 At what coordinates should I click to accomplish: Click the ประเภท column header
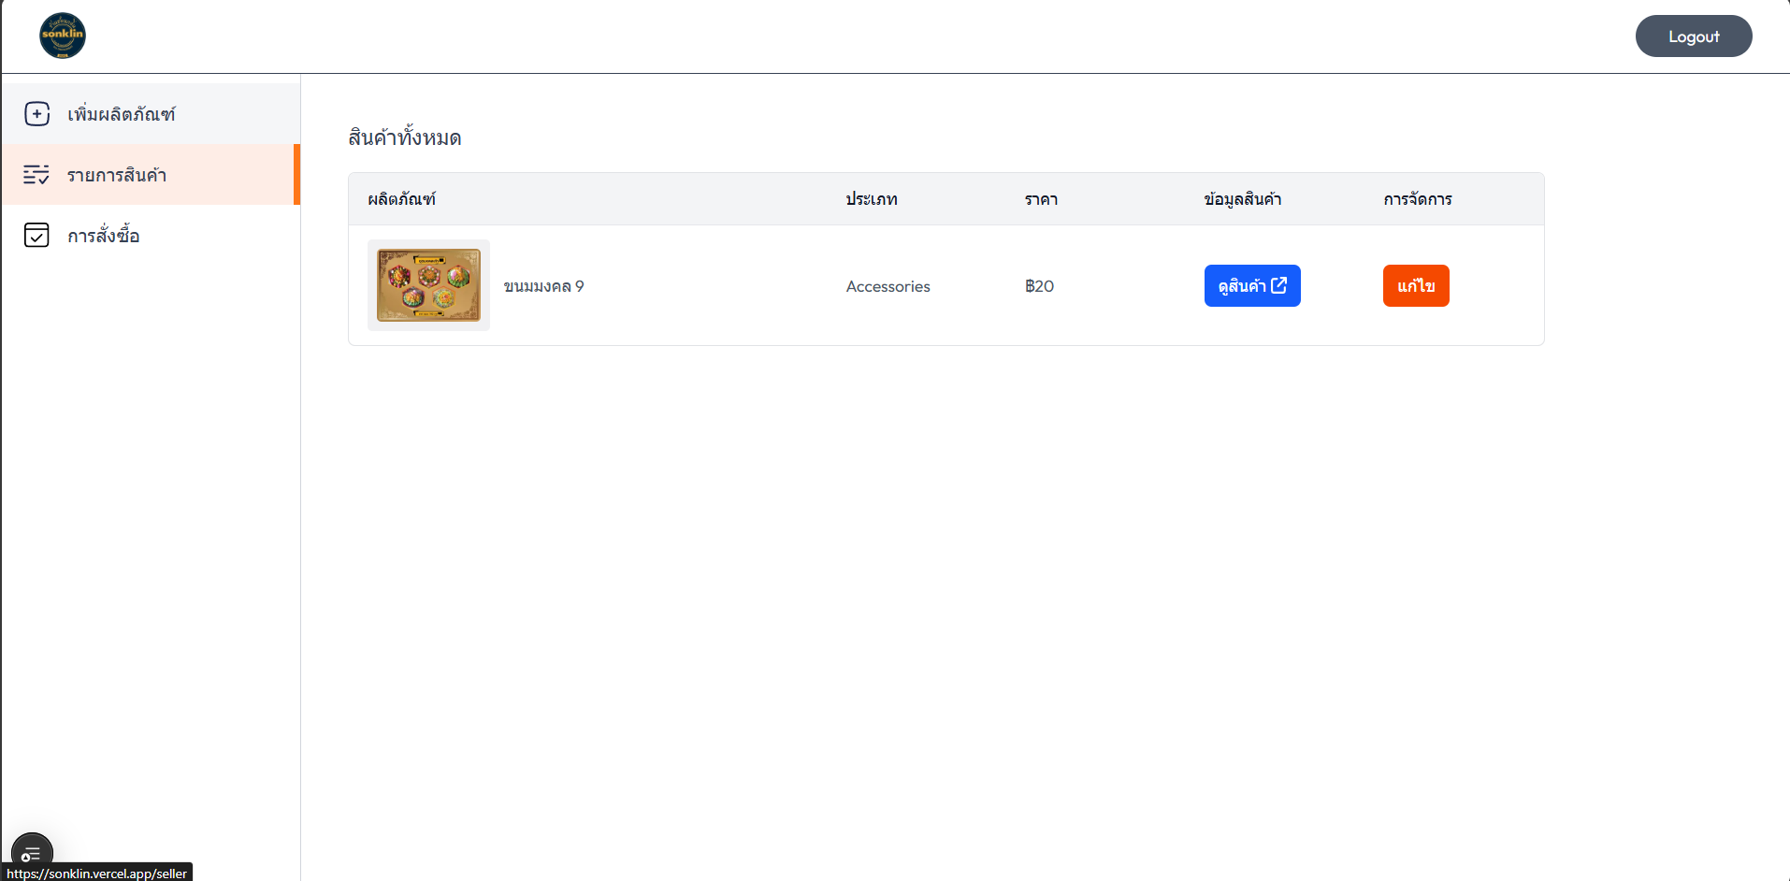[871, 199]
